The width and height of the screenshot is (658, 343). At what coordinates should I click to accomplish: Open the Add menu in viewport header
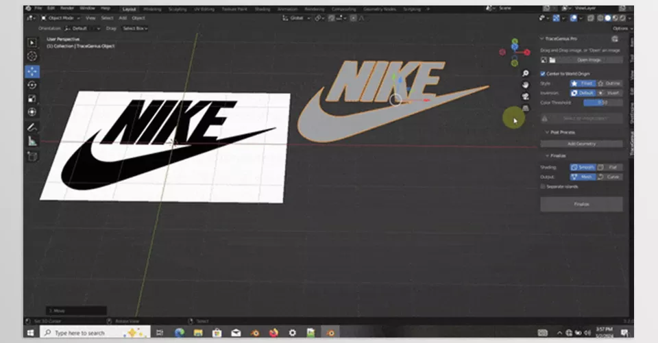tap(123, 18)
